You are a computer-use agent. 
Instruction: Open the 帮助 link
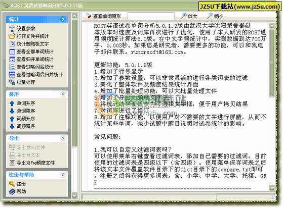click(21, 192)
